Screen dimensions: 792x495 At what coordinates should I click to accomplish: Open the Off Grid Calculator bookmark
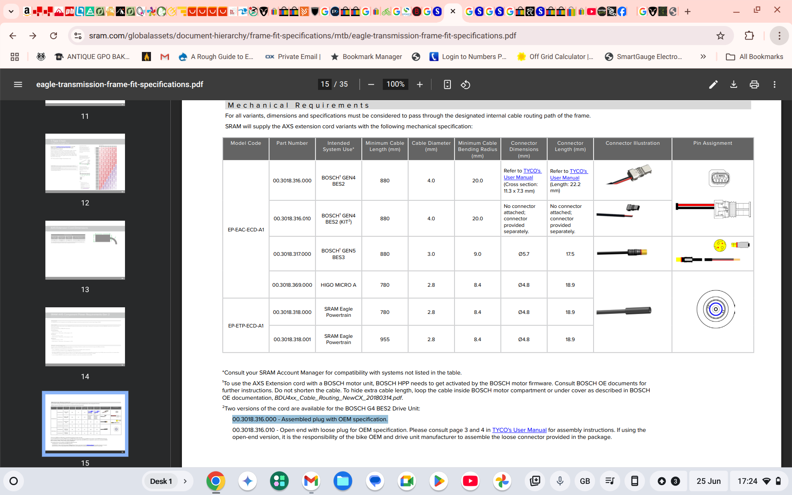555,57
